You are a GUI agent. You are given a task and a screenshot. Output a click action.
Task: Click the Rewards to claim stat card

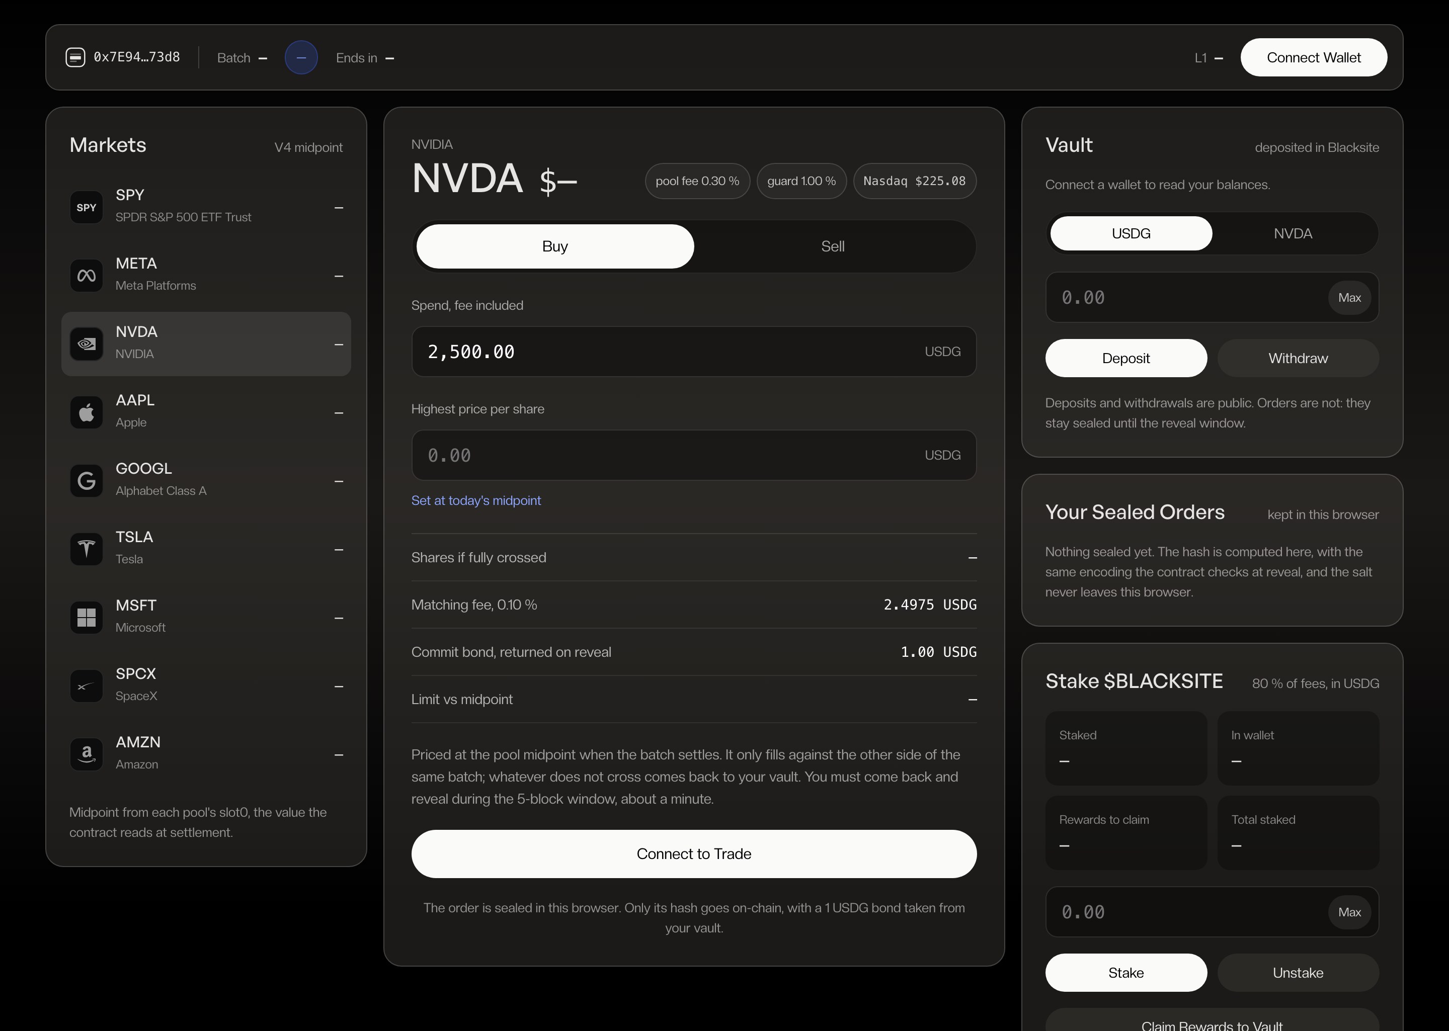(x=1126, y=833)
